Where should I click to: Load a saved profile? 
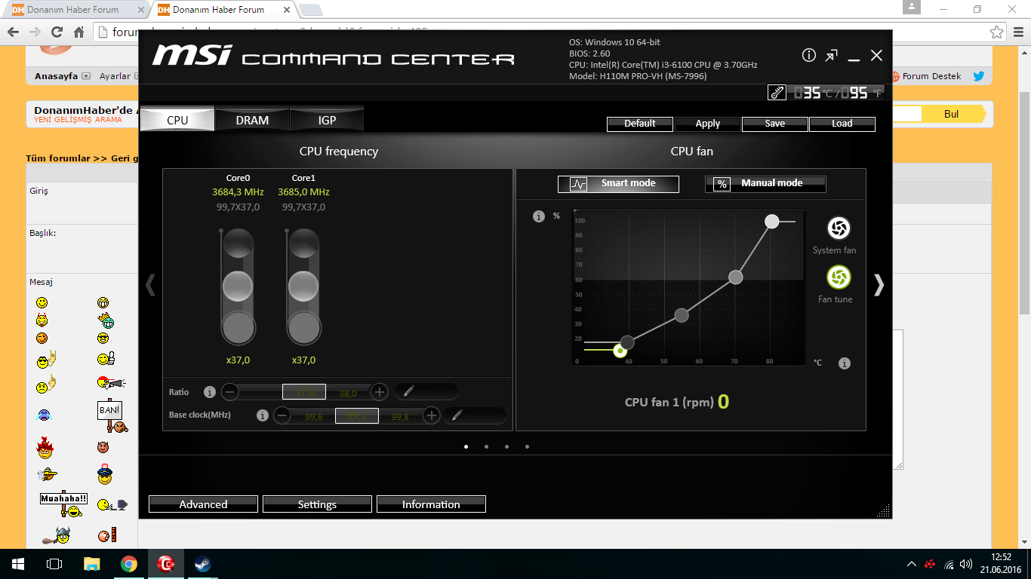click(x=842, y=124)
